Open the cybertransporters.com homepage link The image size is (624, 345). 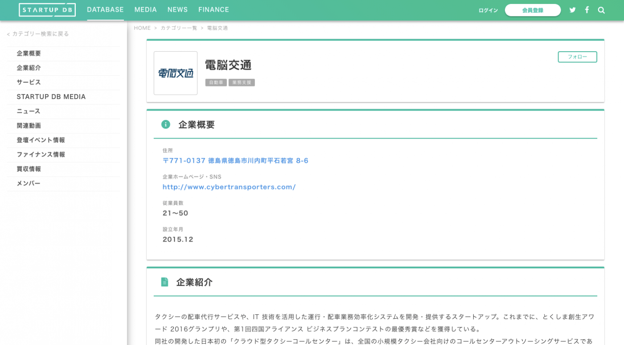pos(229,187)
